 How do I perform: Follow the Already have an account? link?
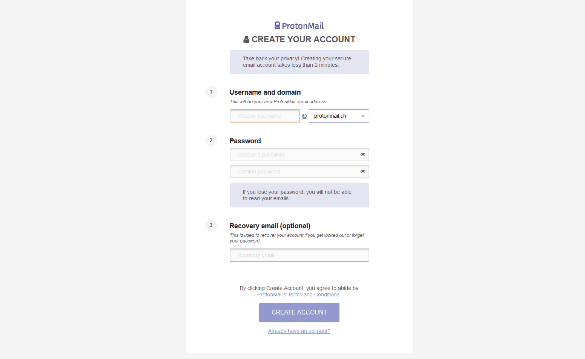click(299, 331)
